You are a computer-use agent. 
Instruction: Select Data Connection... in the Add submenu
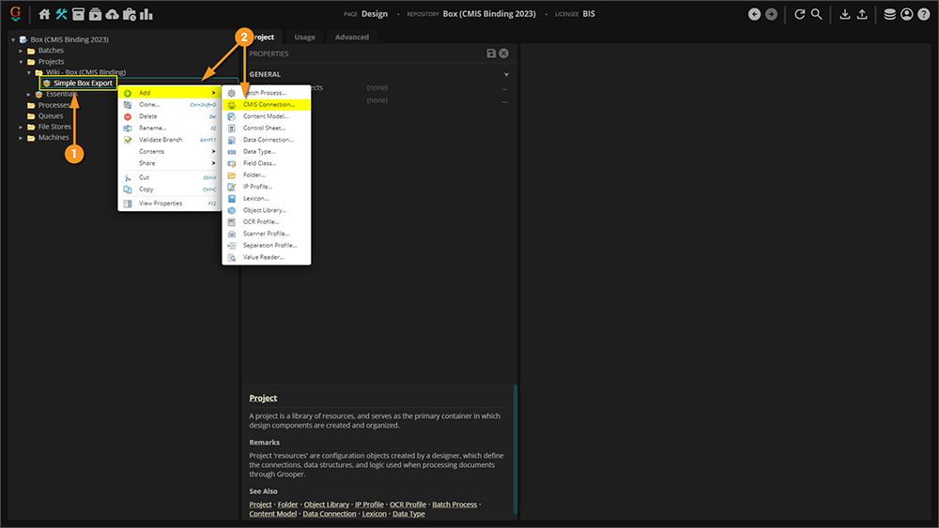click(267, 140)
